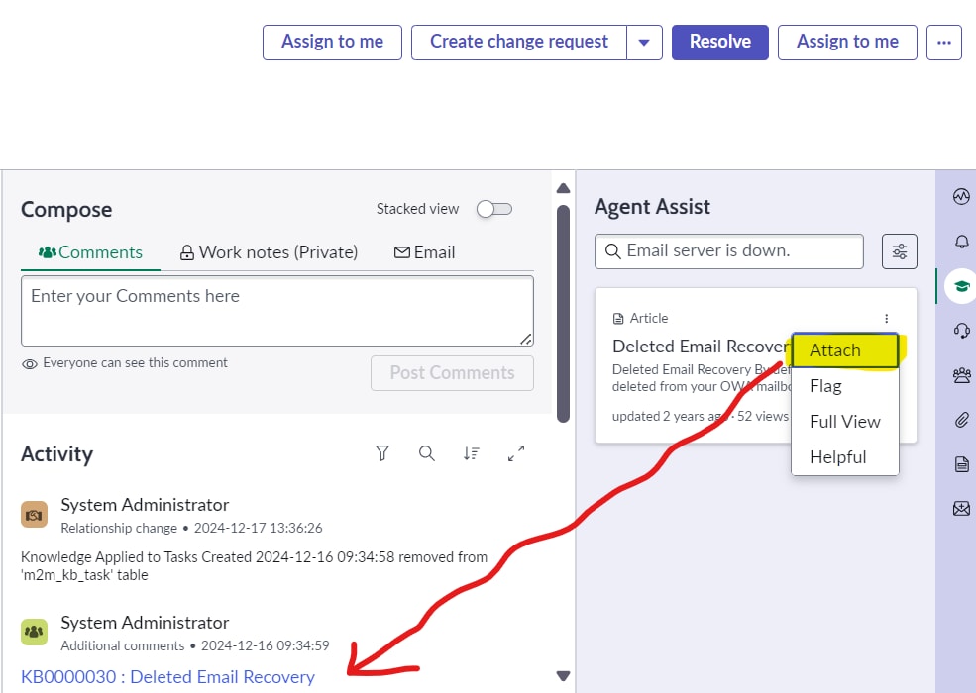
Task: Sort the Activity stream with the sort icon
Action: [472, 453]
